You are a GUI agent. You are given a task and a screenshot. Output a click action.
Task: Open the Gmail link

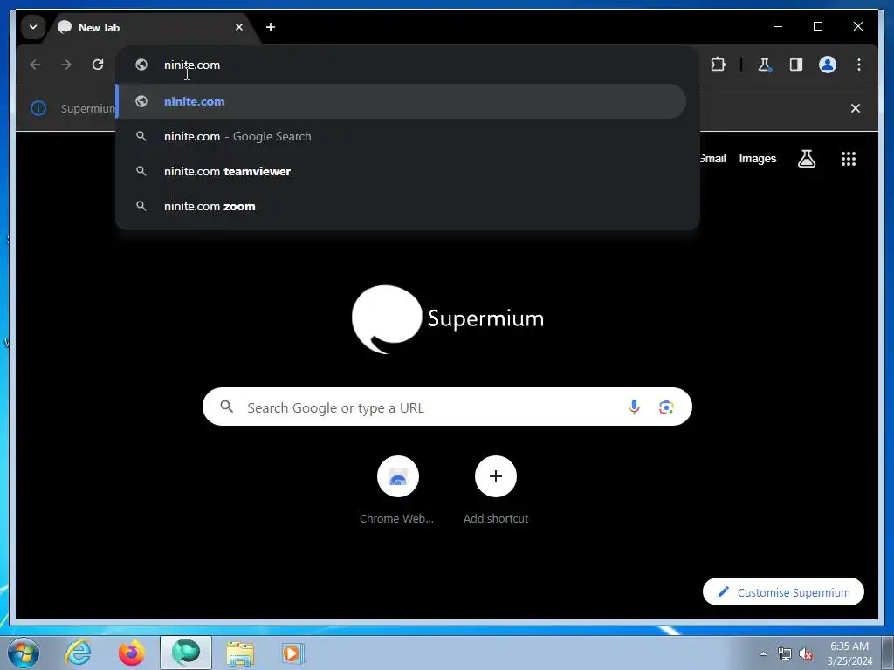(712, 159)
